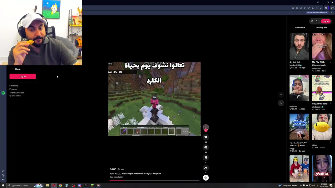Open ajahar_ lemon video thumbnail
The image size is (335, 188).
click(322, 127)
